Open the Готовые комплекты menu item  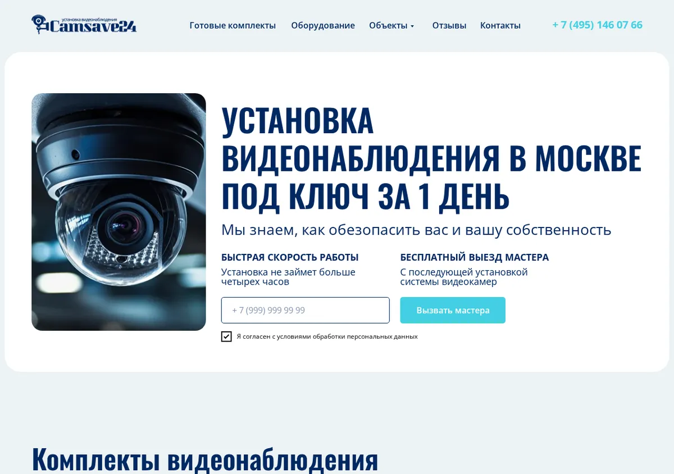tap(233, 25)
